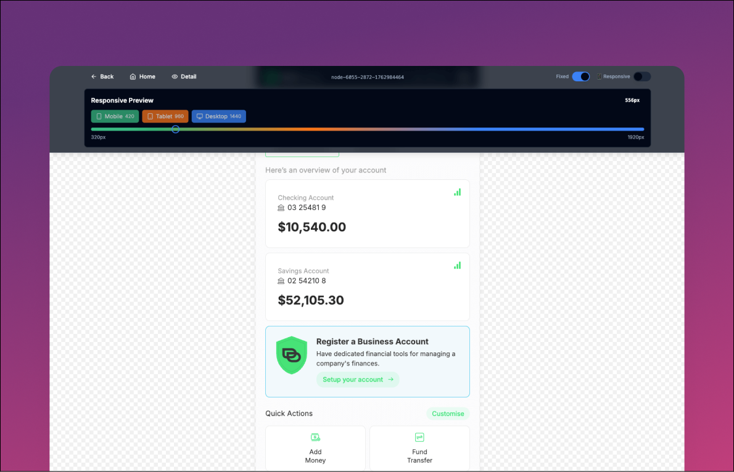Go back using the Back button
Viewport: 734px width, 472px height.
(x=102, y=77)
